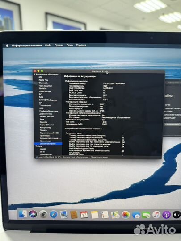Click Электропитание in bottom path bar
This screenshot has height=241, width=181.
(99, 157)
